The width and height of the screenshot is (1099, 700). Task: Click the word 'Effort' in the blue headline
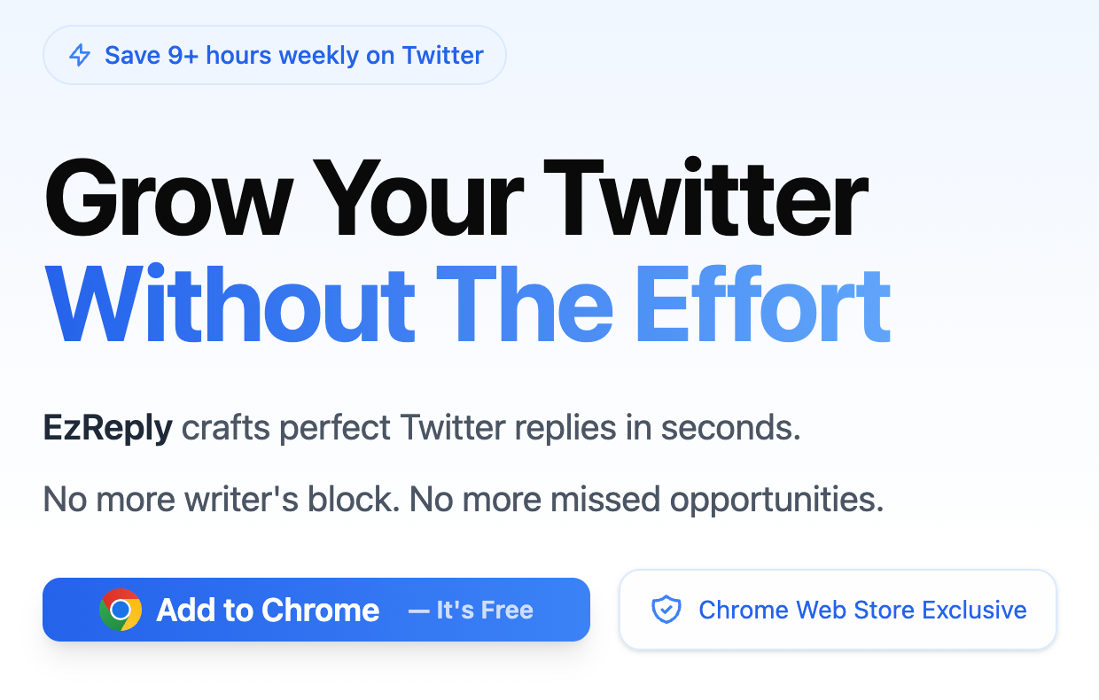(x=762, y=306)
